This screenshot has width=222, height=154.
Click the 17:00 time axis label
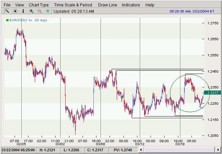coord(28,141)
